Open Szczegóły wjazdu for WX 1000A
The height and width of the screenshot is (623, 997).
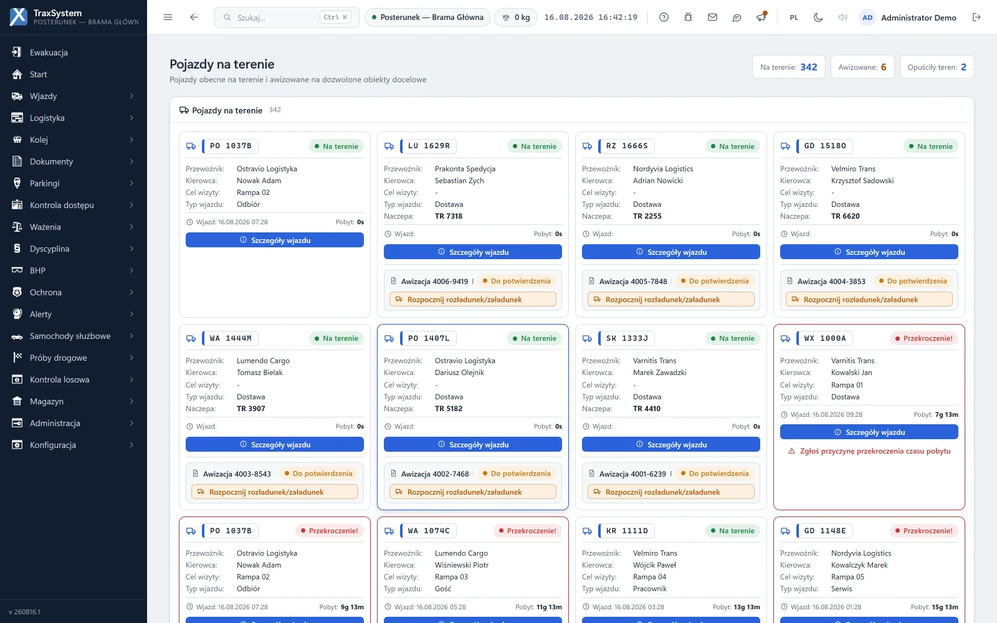869,432
